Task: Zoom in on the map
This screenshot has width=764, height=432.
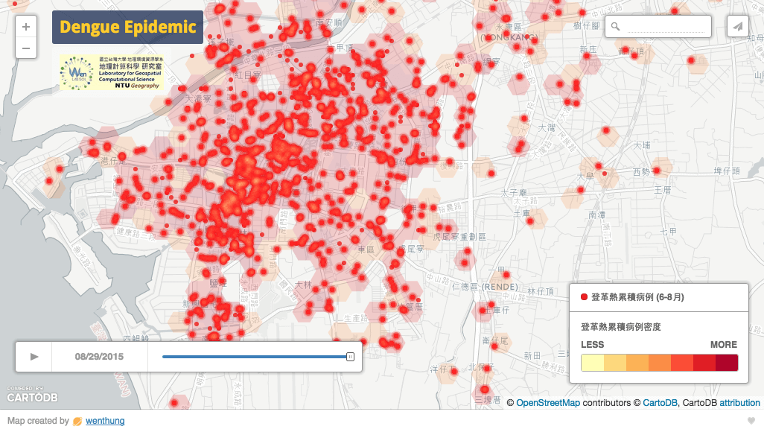Action: pyautogui.click(x=25, y=27)
